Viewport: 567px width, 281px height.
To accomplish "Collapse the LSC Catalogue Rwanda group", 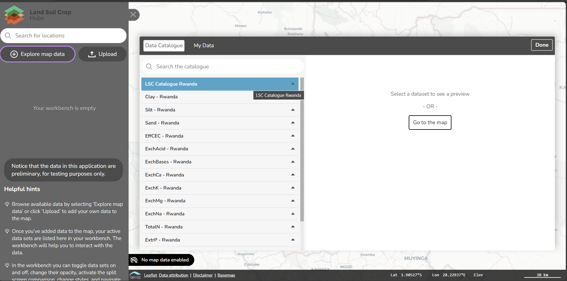I will [x=293, y=84].
